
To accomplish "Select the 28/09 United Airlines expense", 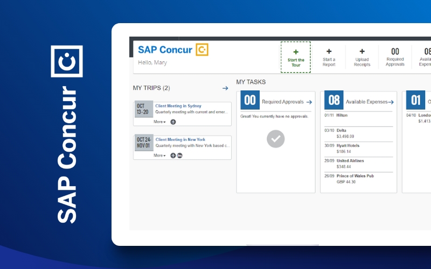I will (x=358, y=164).
